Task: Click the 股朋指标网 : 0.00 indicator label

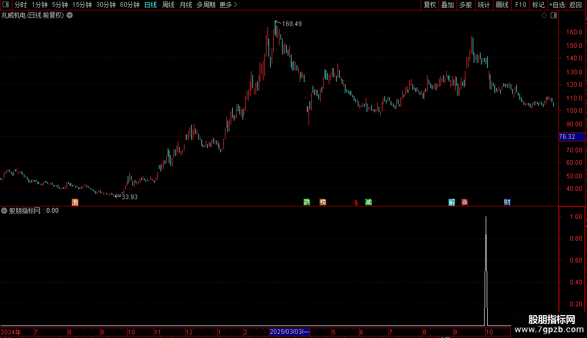Action: (34, 211)
